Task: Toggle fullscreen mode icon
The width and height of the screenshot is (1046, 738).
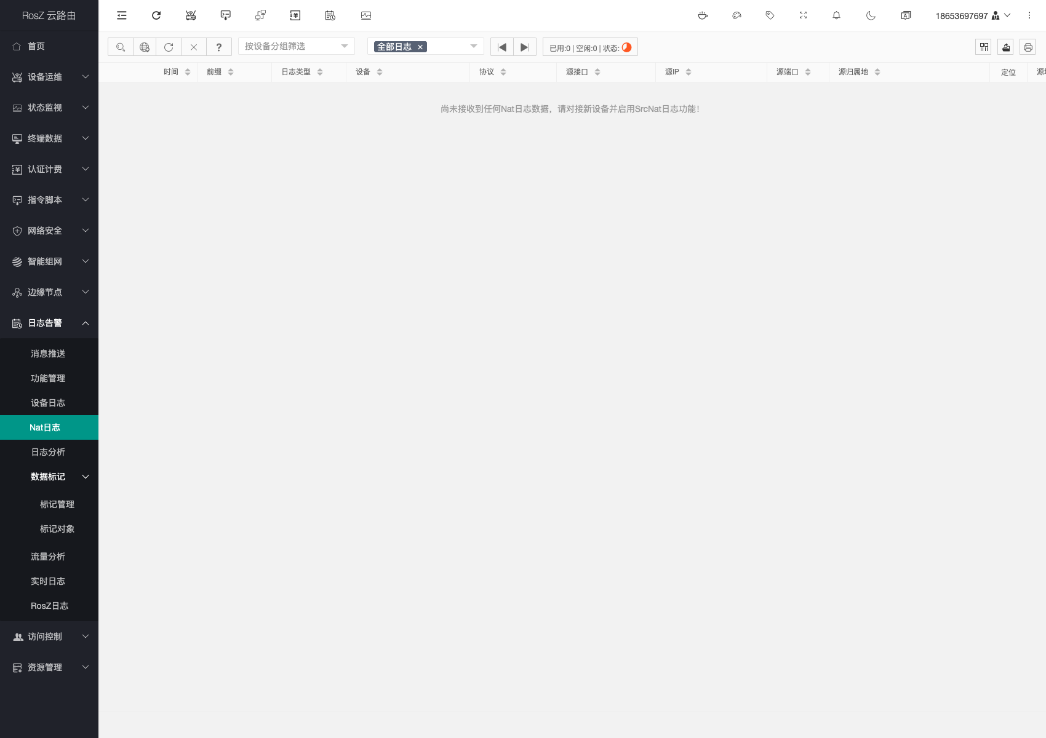Action: coord(803,15)
